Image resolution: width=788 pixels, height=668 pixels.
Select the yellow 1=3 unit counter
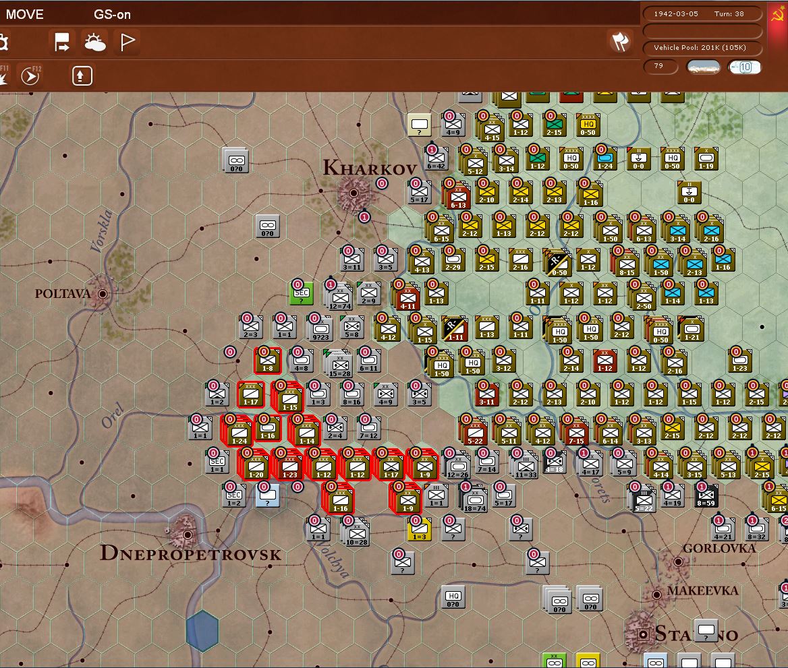[419, 529]
